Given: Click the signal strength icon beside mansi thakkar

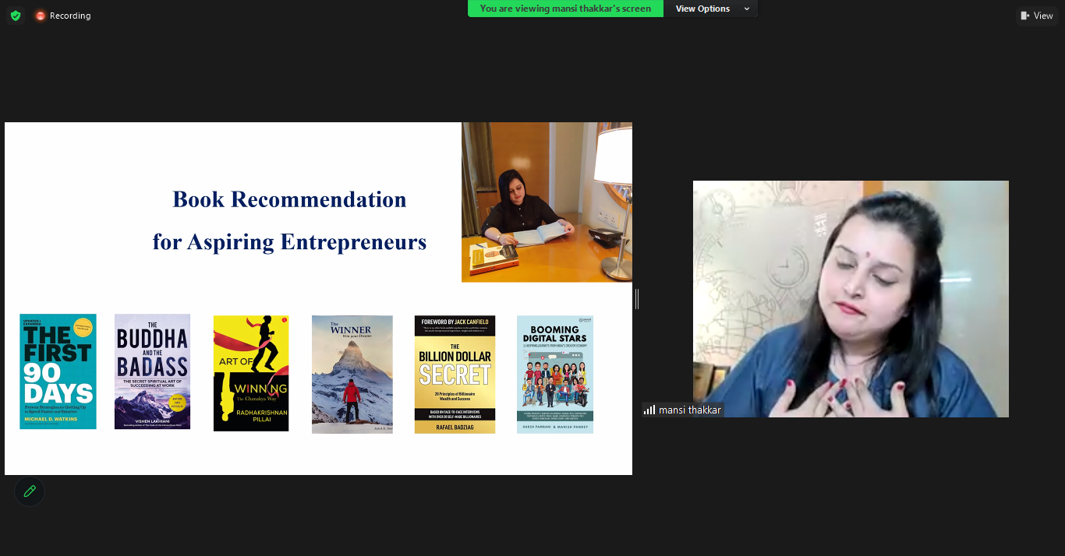Looking at the screenshot, I should (649, 410).
